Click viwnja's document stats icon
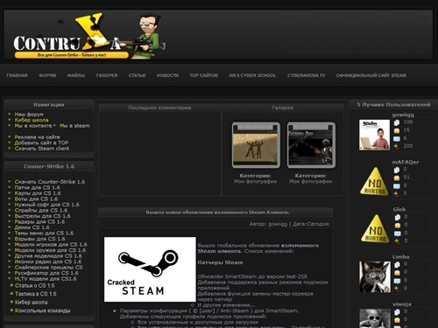This screenshot has height=328, width=438. [398, 312]
